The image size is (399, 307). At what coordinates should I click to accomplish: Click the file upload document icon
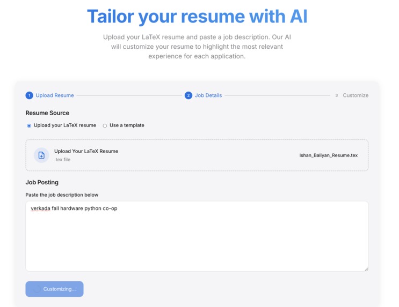[41, 155]
